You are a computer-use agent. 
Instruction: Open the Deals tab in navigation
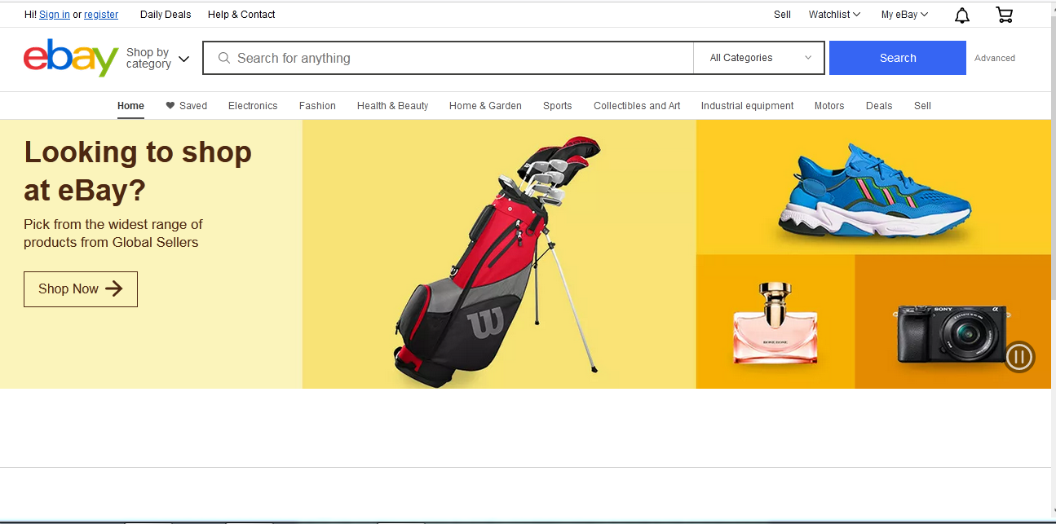point(879,106)
